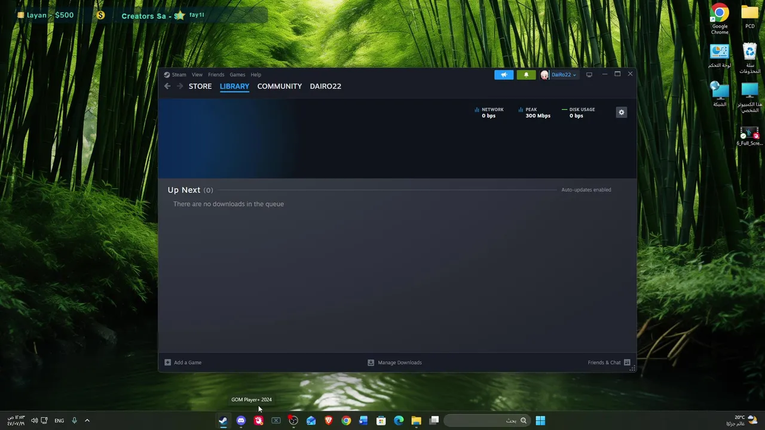The image size is (765, 430).
Task: Open File Explorer from the taskbar
Action: [416, 420]
